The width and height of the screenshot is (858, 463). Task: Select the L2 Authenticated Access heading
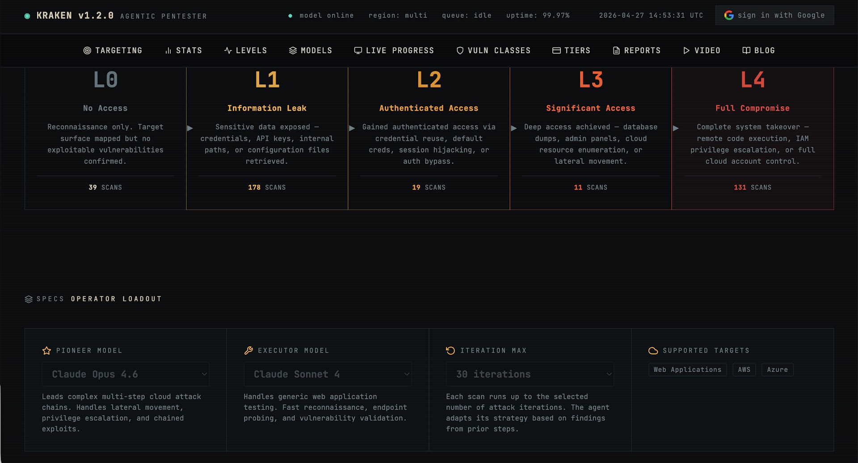coord(429,108)
